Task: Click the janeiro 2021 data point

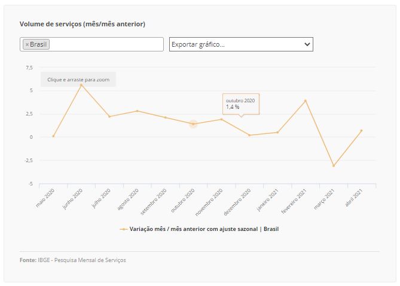Action: (277, 132)
